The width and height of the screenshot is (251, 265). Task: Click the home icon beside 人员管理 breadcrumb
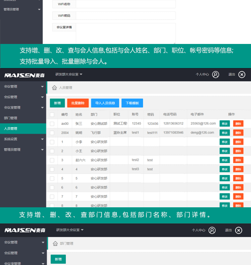point(54,88)
